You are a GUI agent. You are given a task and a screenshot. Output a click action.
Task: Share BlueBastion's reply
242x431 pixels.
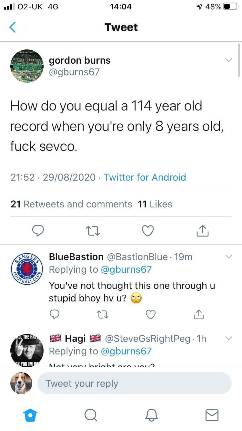coord(199,314)
